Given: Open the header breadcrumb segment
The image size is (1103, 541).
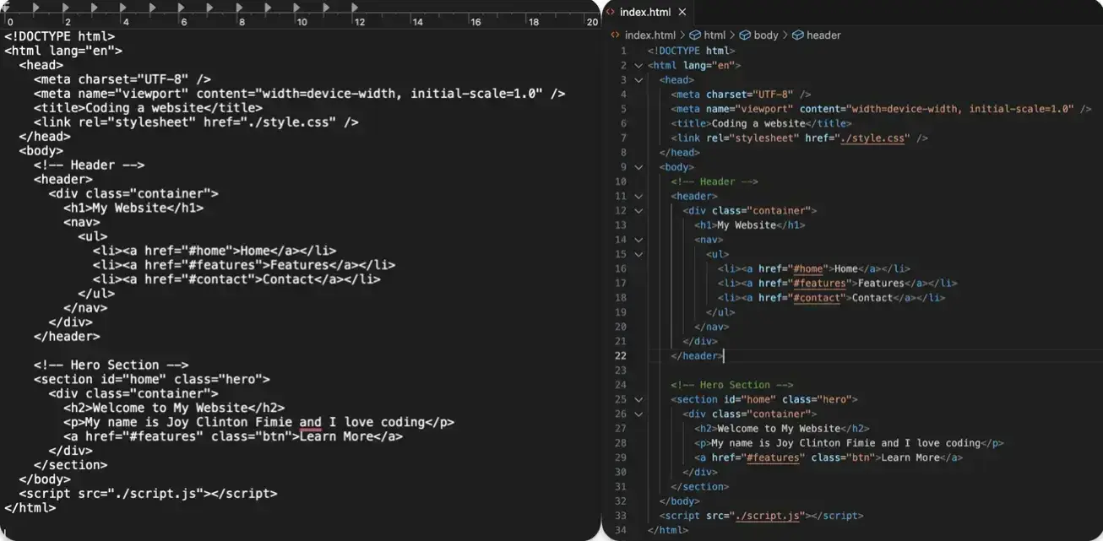Looking at the screenshot, I should (823, 35).
